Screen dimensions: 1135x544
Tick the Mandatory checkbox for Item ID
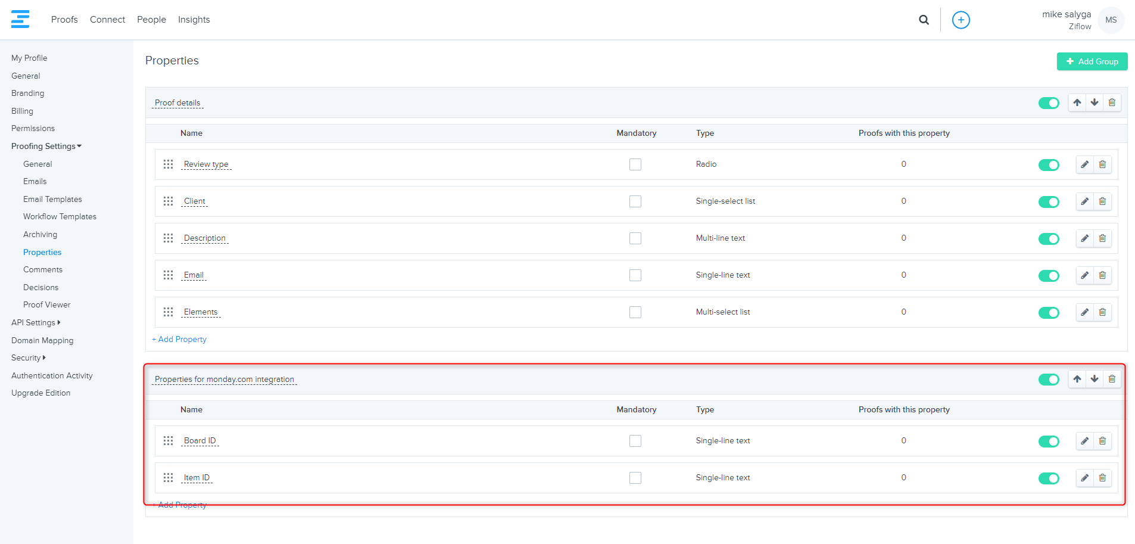[635, 478]
